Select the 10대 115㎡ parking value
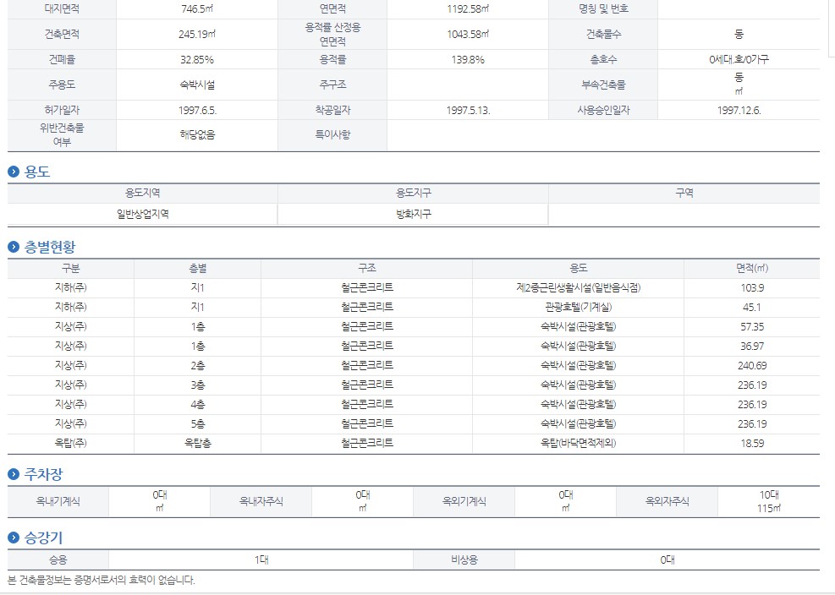Image resolution: width=835 pixels, height=595 pixels. click(x=768, y=501)
